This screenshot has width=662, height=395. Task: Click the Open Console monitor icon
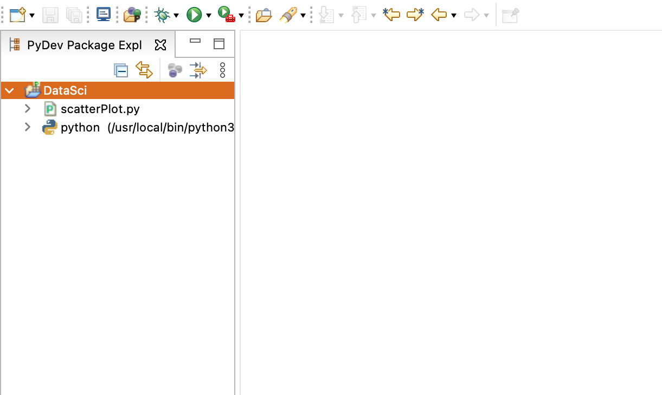pyautogui.click(x=104, y=15)
